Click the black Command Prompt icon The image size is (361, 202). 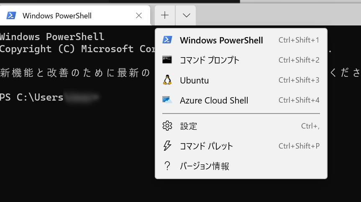167,60
